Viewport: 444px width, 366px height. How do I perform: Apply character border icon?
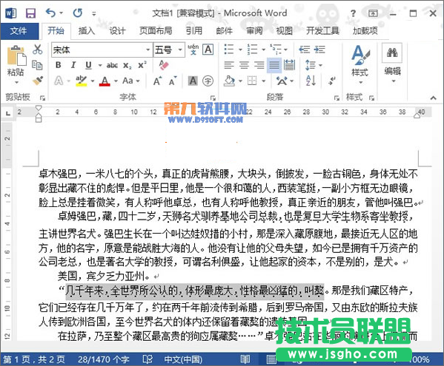[x=208, y=50]
